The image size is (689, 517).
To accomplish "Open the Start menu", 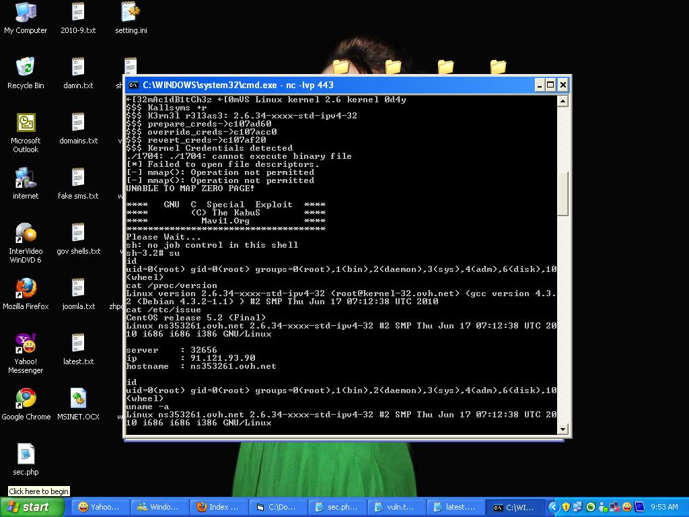I will tap(31, 508).
